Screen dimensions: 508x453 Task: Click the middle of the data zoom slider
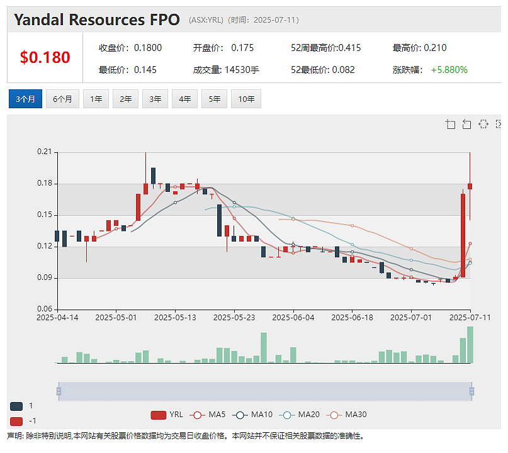point(265,391)
